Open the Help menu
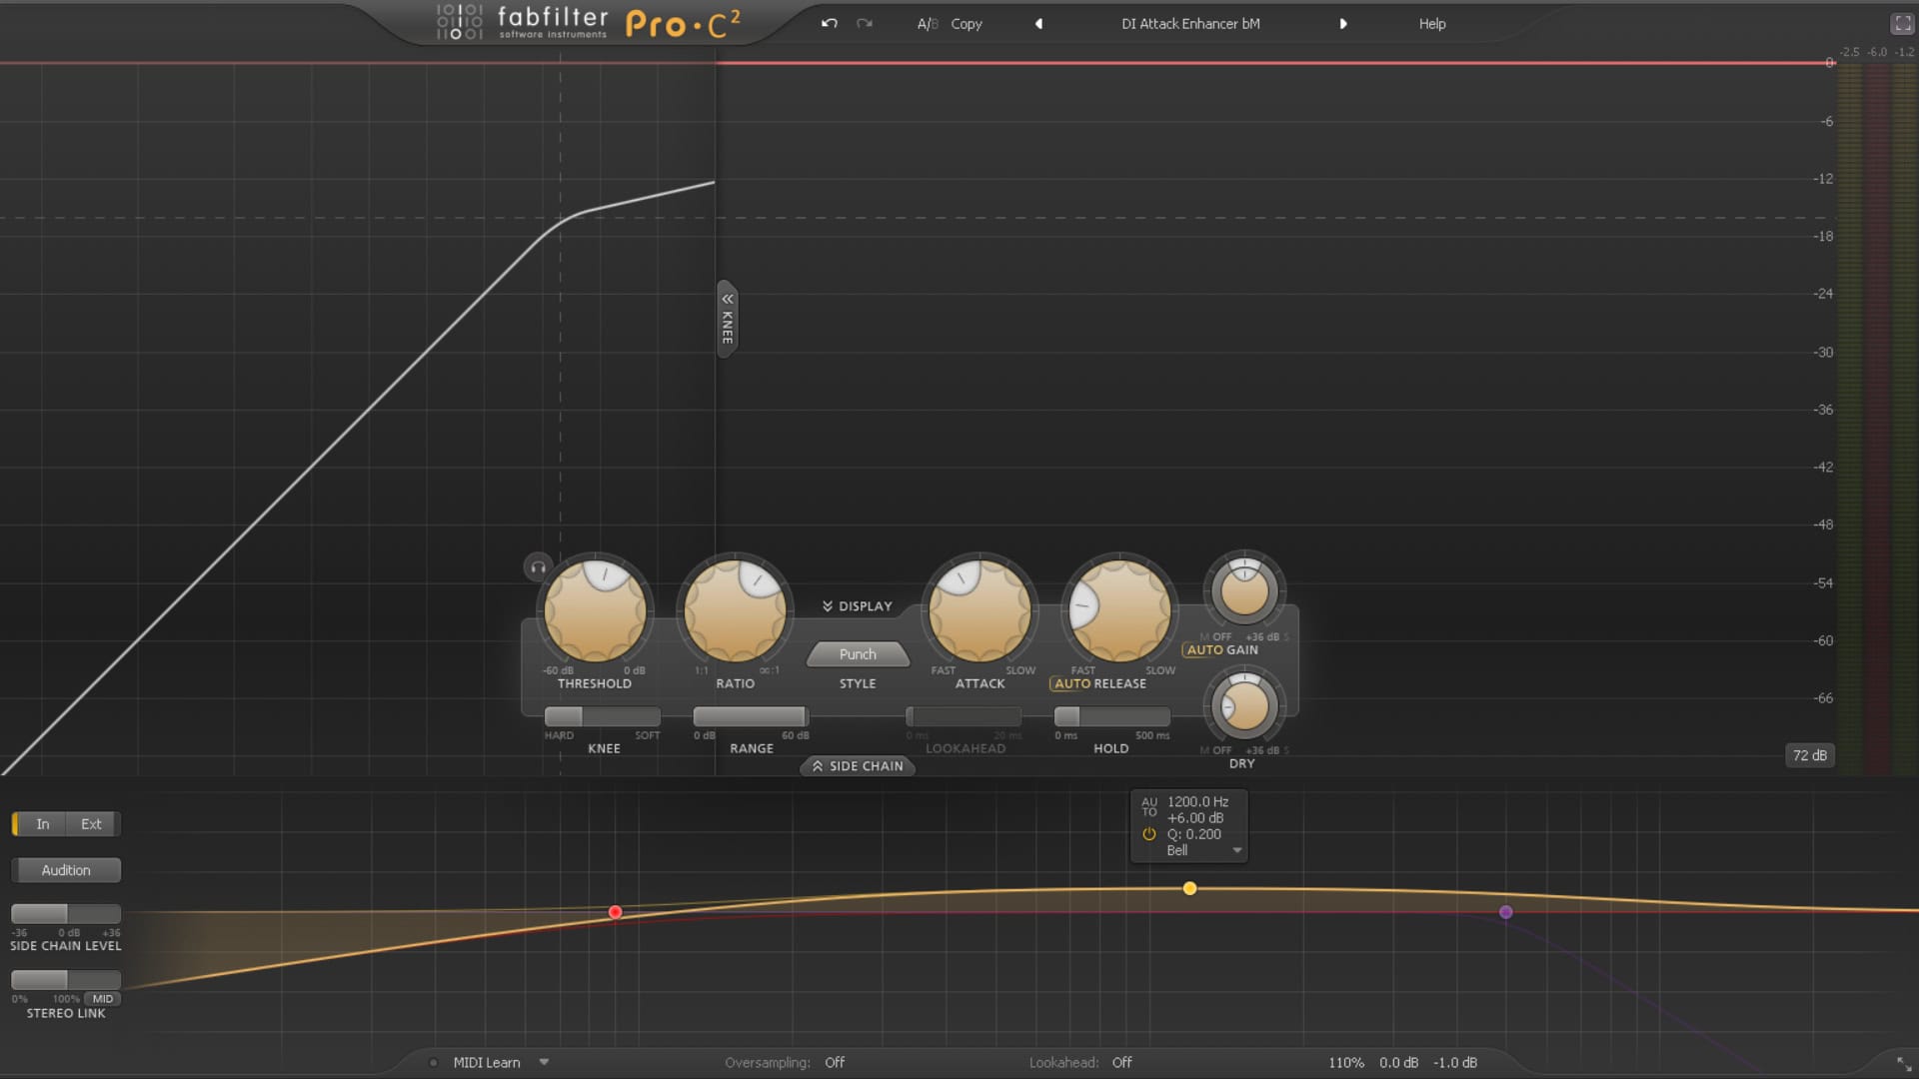The height and width of the screenshot is (1079, 1919). 1431,24
